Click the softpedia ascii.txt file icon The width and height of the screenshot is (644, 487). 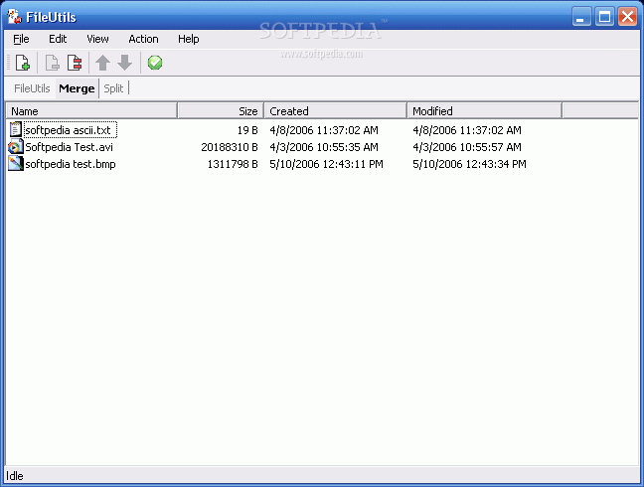tap(15, 130)
